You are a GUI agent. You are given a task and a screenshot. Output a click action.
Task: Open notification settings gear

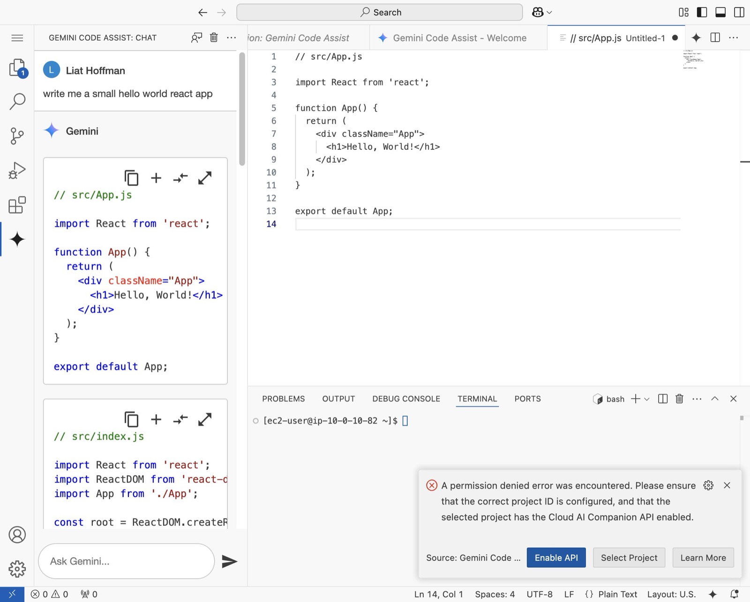pos(708,485)
